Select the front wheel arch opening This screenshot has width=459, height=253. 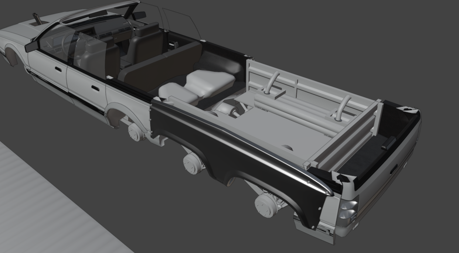point(12,57)
